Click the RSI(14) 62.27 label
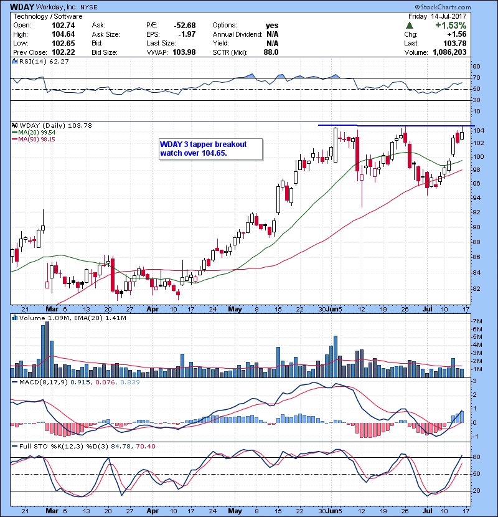498x517 pixels. point(44,61)
